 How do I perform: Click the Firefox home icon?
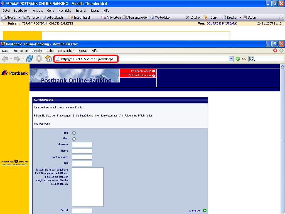(x=48, y=59)
